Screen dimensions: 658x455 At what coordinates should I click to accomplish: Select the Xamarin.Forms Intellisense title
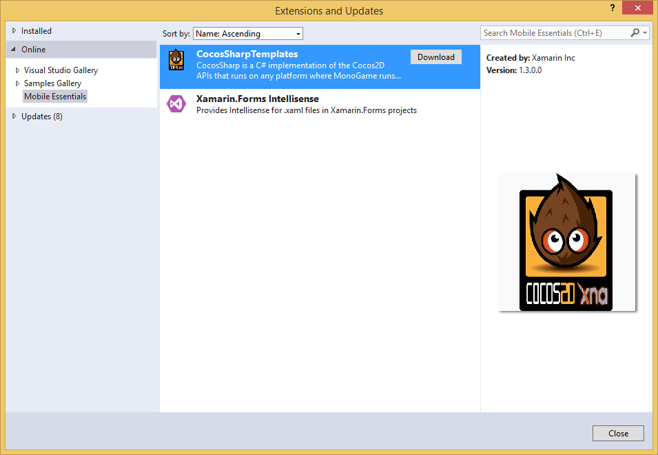click(x=258, y=99)
